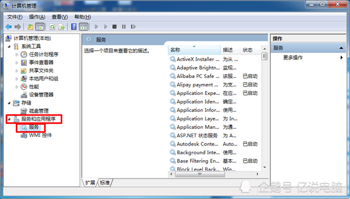Click the vertical scrollbar down arrow
Viewport: 350px width, 199px height.
(265, 167)
